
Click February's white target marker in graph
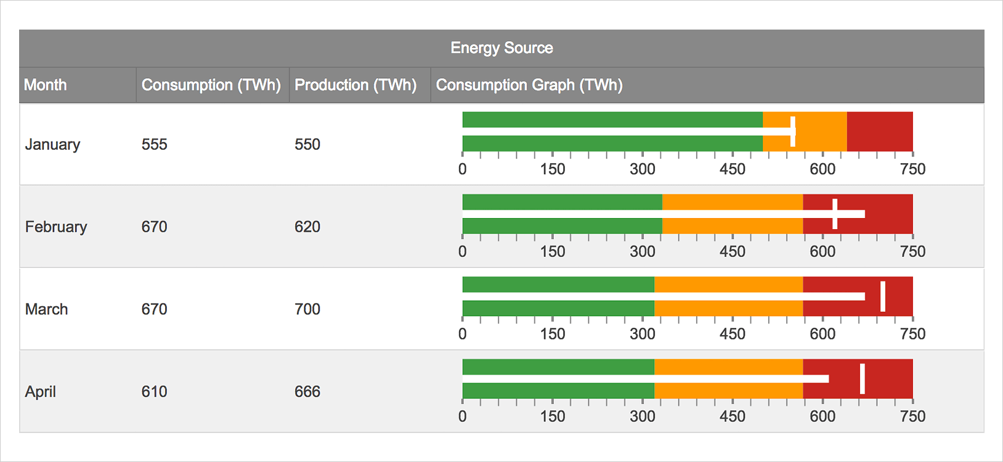835,214
